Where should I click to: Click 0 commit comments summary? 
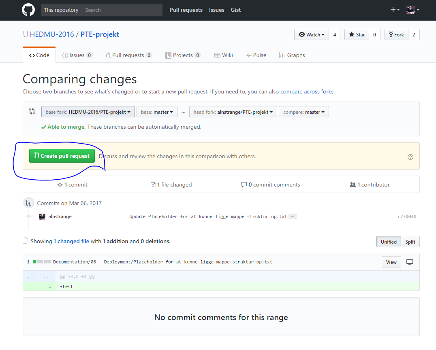pyautogui.click(x=270, y=185)
